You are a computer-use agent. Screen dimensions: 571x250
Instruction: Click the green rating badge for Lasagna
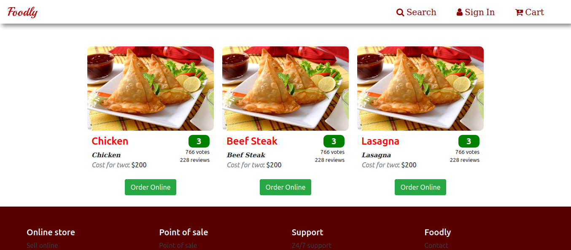coord(469,141)
